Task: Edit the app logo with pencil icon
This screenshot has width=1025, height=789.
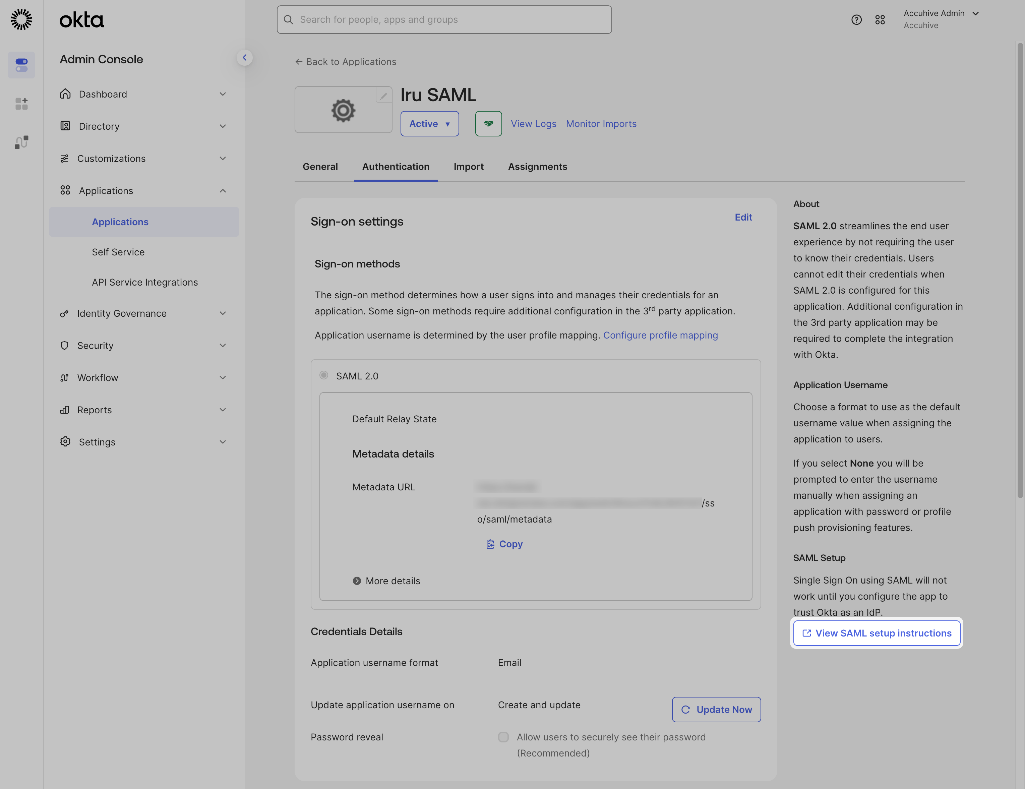Action: pyautogui.click(x=383, y=96)
